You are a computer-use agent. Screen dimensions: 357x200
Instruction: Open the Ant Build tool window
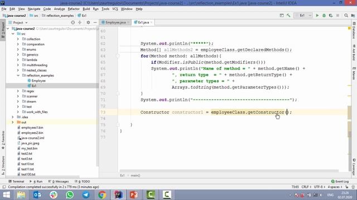coord(354,53)
